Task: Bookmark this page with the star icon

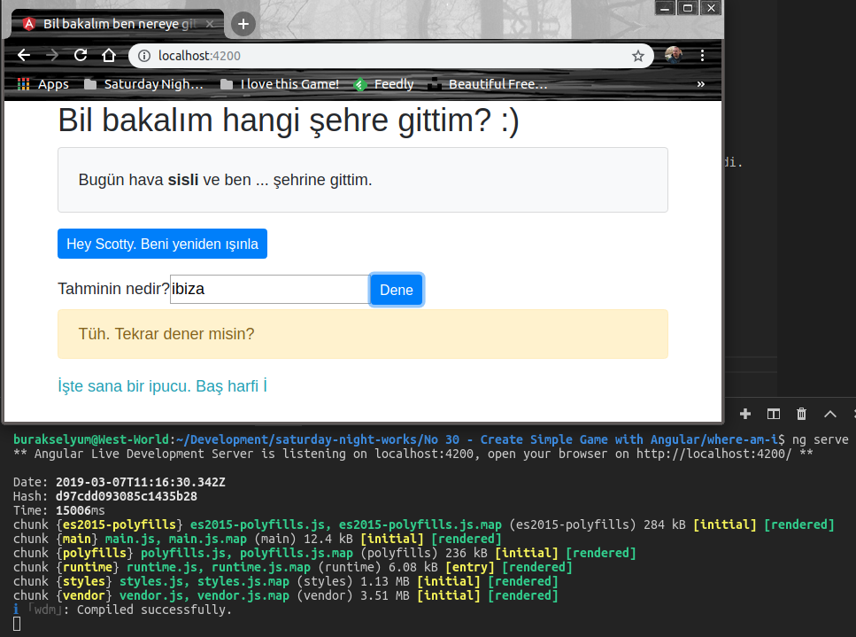Action: pyautogui.click(x=637, y=56)
